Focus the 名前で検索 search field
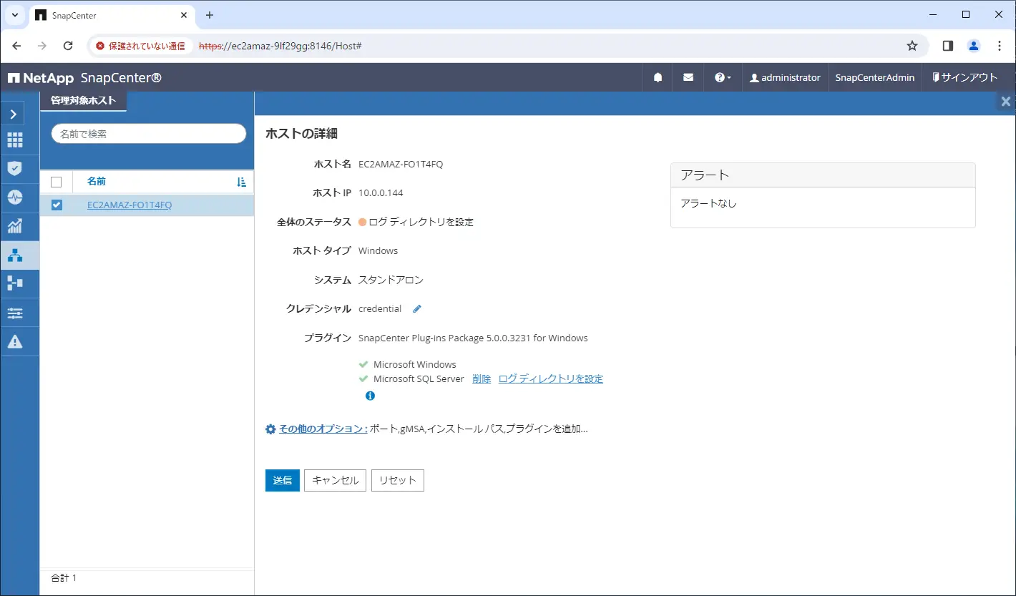 point(149,134)
